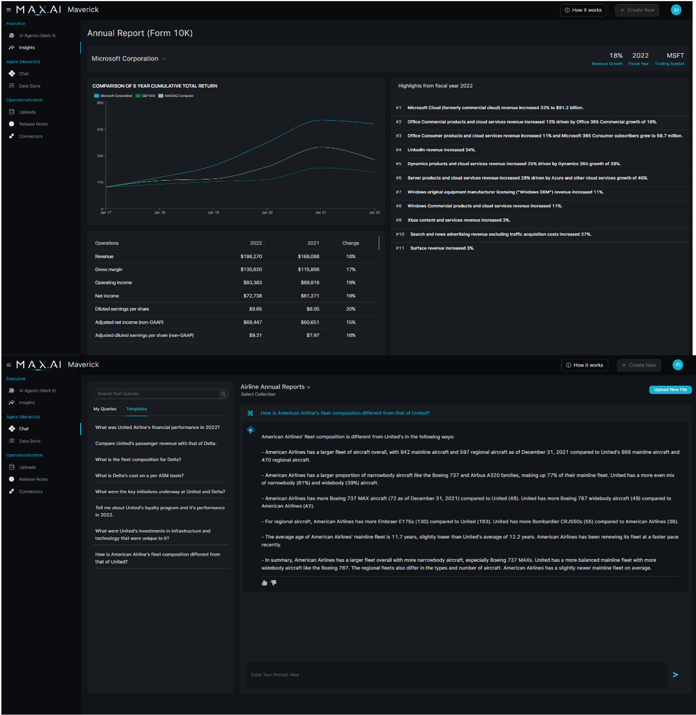Open Data Store in the Annual Report view sidebar
The image size is (696, 715).
30,86
